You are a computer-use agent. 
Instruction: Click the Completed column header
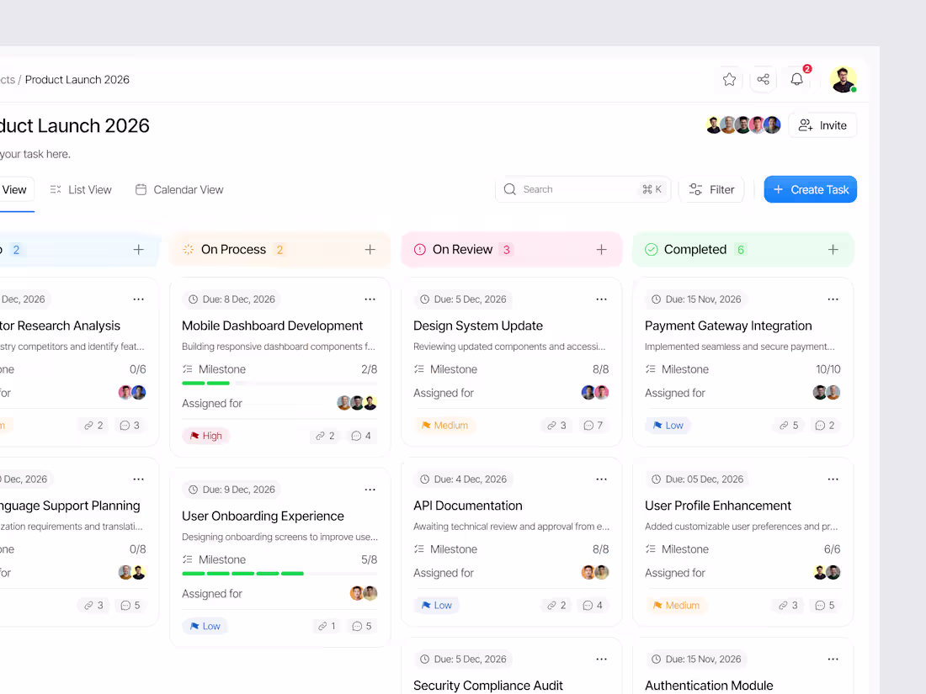(x=743, y=250)
